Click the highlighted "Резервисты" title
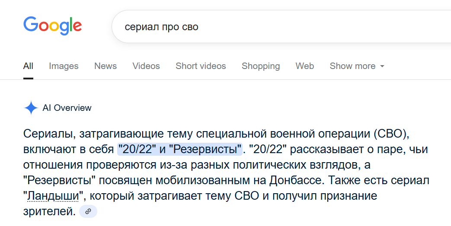Image resolution: width=451 pixels, height=226 pixels. tap(205, 149)
